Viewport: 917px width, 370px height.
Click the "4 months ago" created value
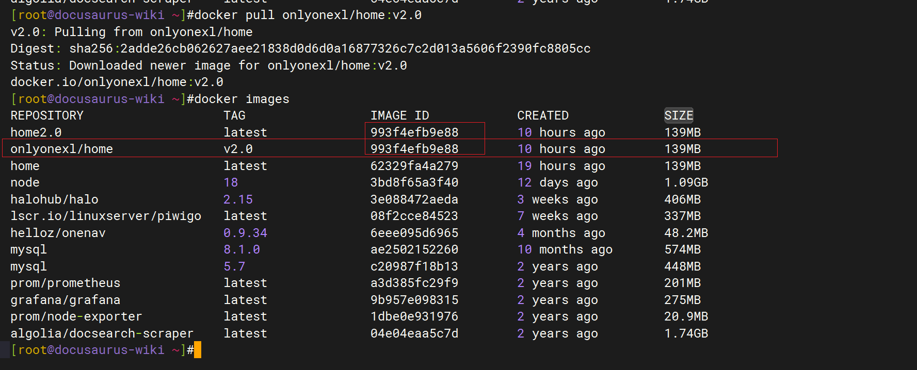(561, 233)
